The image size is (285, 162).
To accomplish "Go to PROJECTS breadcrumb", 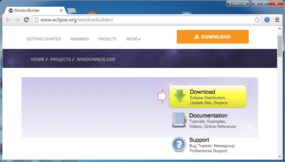I will (x=61, y=59).
